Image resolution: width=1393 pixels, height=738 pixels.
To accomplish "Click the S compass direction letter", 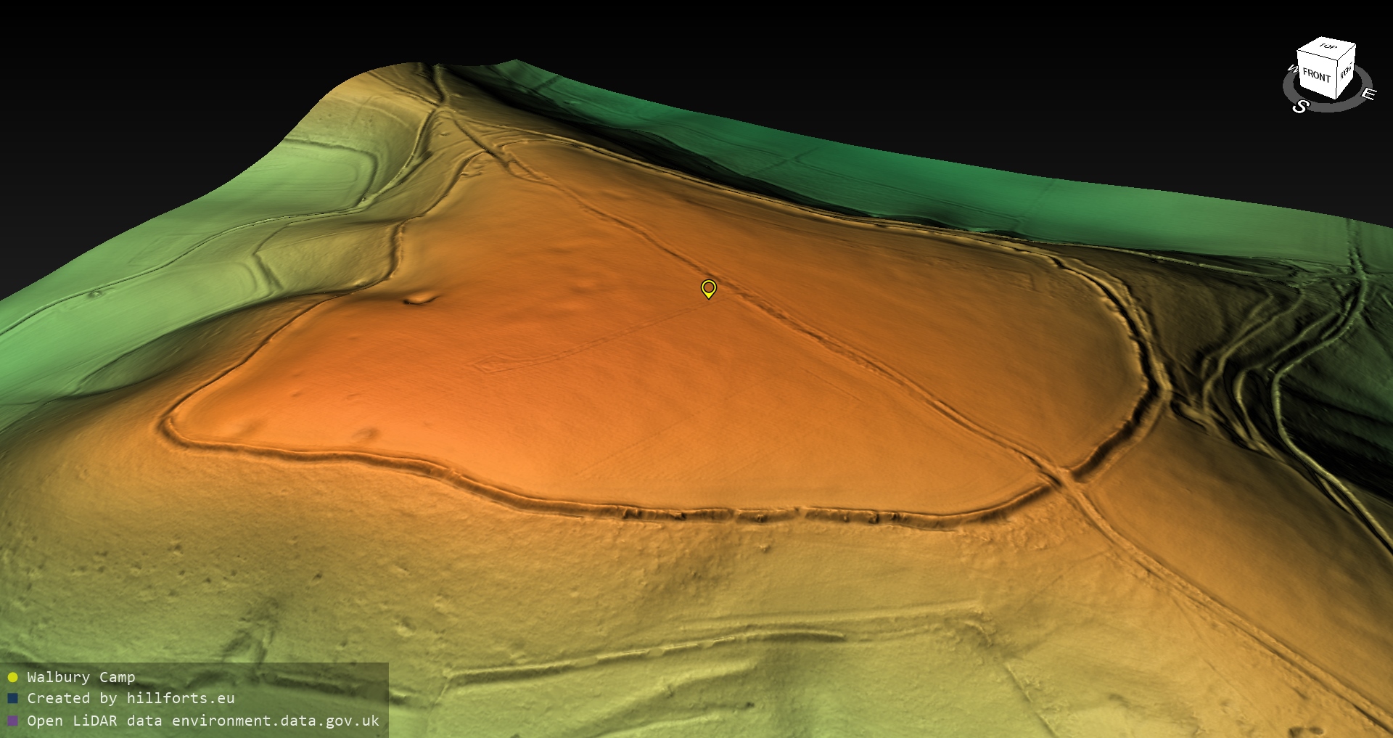I will click(1300, 107).
